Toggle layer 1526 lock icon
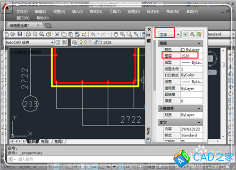Screen dimensions: 236x170 (95, 42)
